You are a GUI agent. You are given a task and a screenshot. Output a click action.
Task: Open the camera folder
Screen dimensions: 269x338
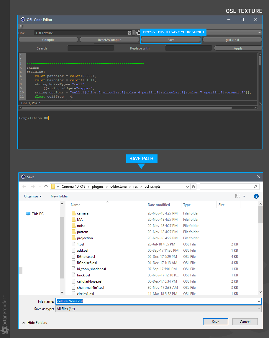coord(83,213)
